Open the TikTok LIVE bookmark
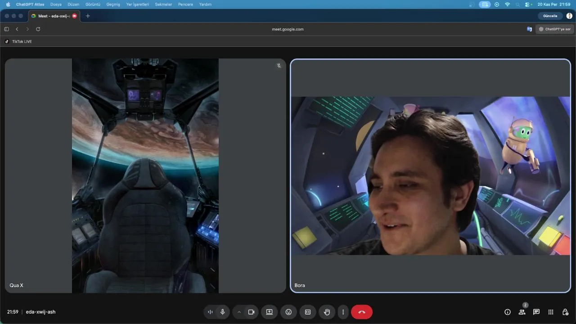576x324 pixels. (x=18, y=41)
